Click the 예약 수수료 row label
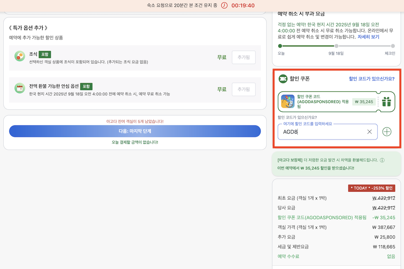 tap(288, 256)
